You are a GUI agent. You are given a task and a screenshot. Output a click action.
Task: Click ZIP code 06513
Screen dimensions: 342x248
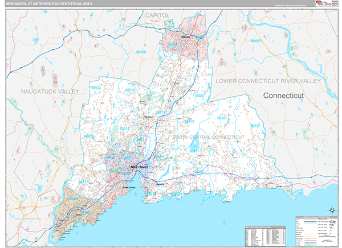click(158, 157)
